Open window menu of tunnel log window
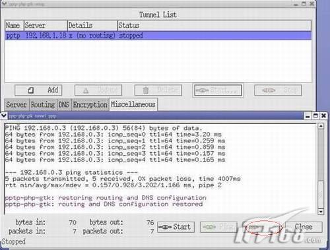 point(4,115)
